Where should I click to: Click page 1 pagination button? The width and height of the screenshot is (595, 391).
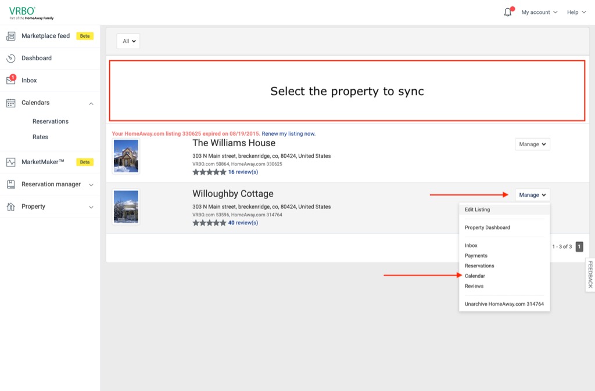click(579, 247)
